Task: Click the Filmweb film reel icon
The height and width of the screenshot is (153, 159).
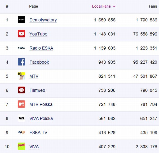Action: point(21,90)
